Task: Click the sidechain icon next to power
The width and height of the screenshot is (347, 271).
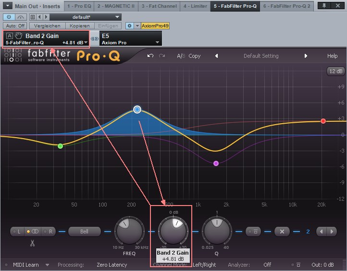Action: [x=21, y=17]
